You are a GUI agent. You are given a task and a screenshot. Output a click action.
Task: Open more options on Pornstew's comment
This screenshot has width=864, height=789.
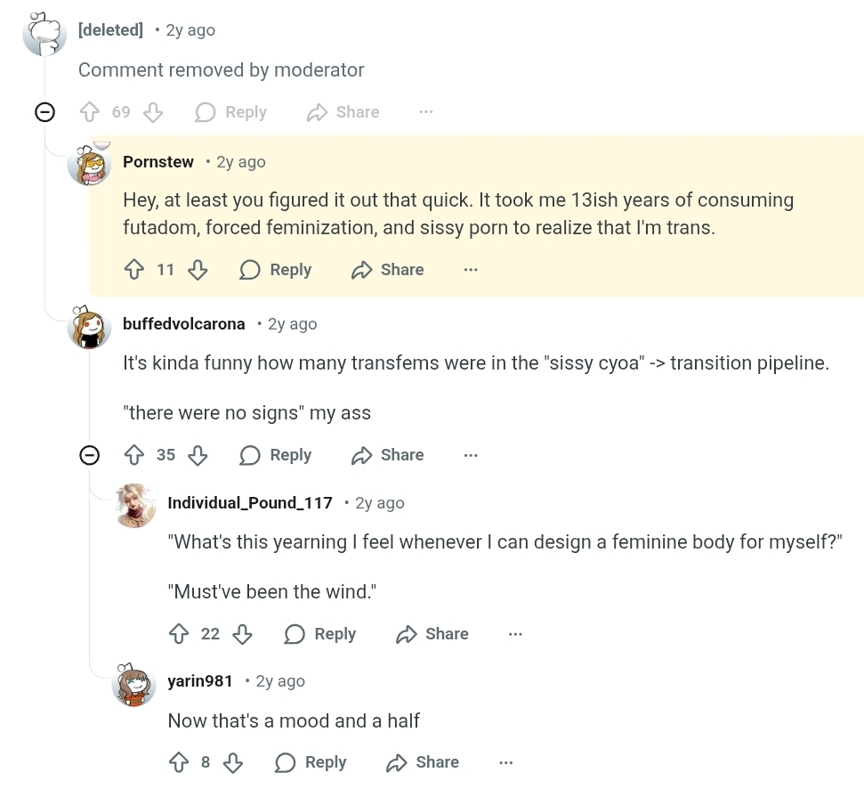tap(471, 270)
